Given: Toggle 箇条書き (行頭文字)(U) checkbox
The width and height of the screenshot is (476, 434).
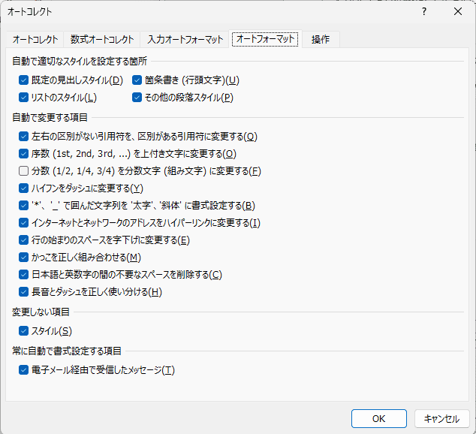Looking at the screenshot, I should (137, 80).
